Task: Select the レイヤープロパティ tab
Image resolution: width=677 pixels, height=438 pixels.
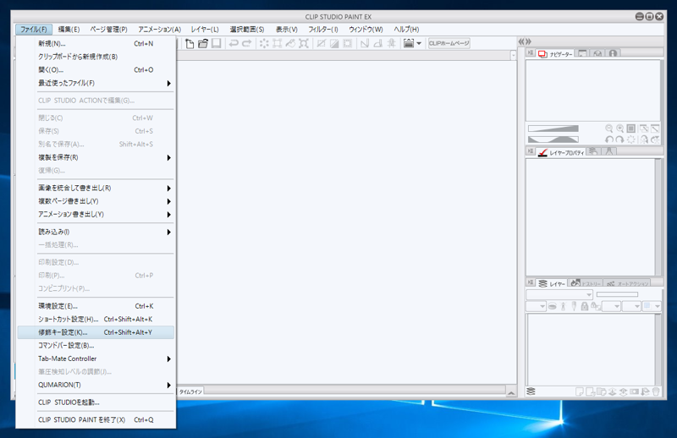Action: pos(561,152)
